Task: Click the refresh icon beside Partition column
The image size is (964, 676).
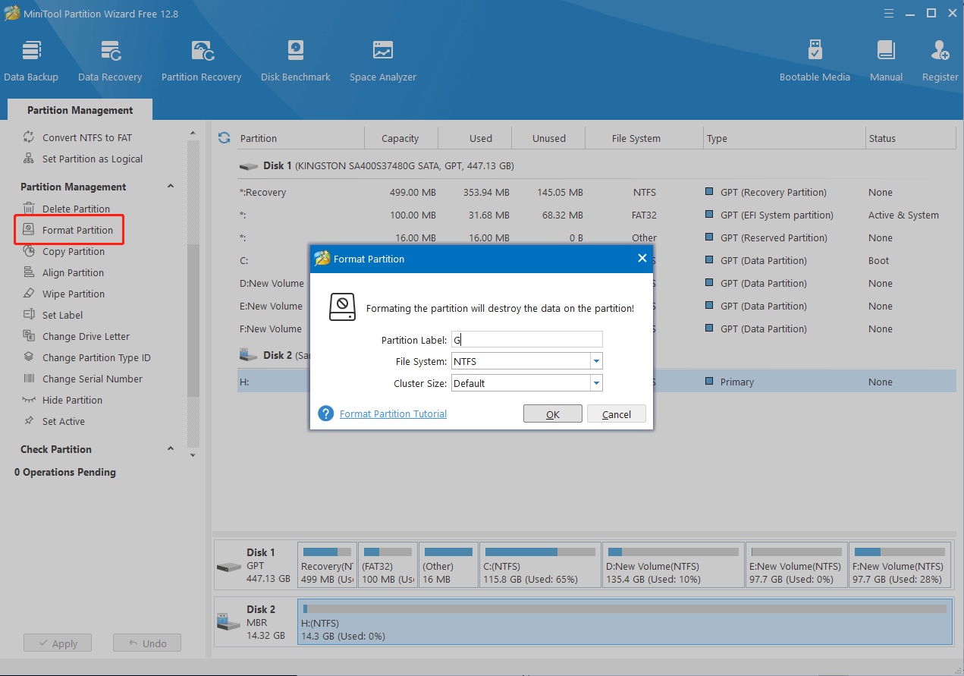Action: click(224, 138)
